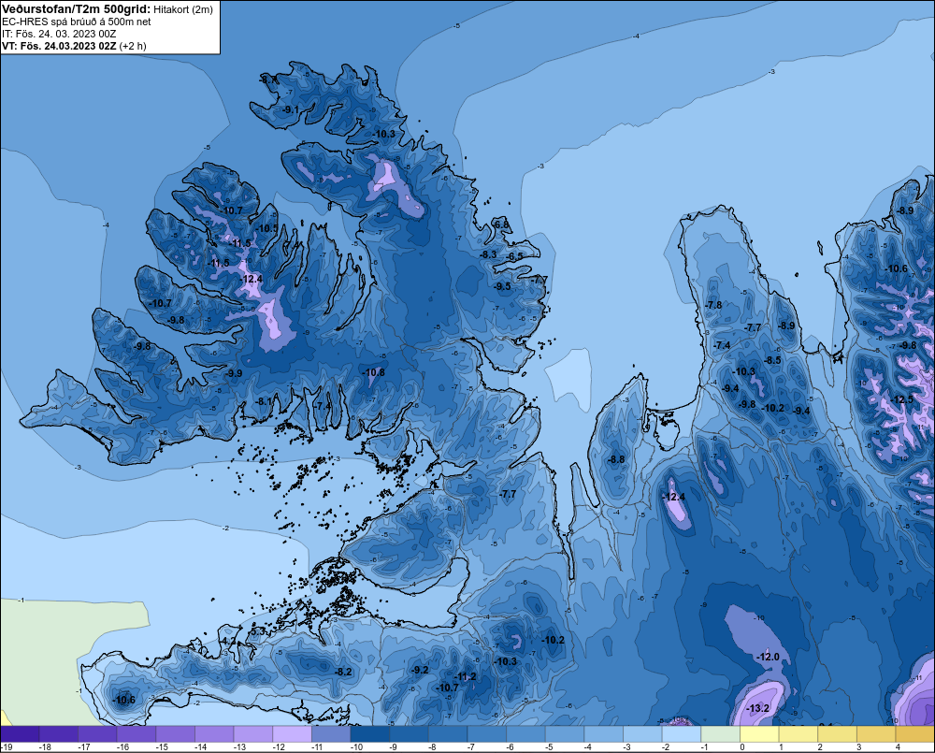Click the -10.5 temperature label
935x753 pixels.
click(266, 228)
